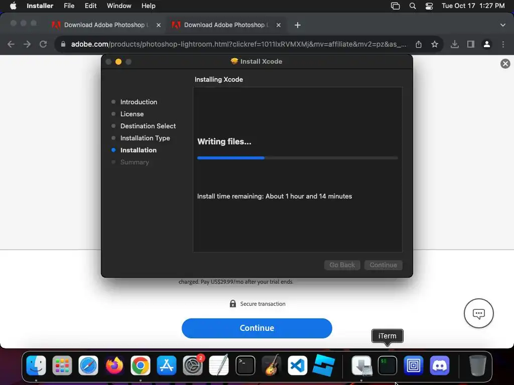
Task: Open TextEdit from the dock
Action: point(219,365)
